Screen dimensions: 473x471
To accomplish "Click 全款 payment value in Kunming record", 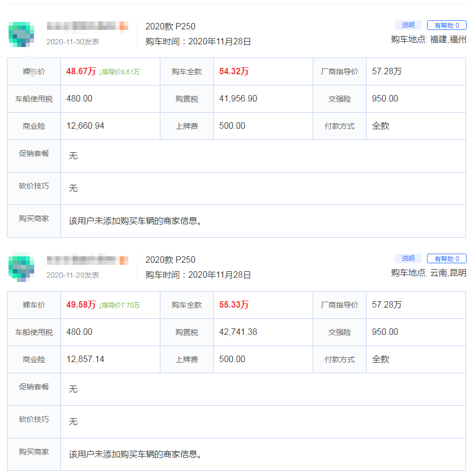I will [381, 359].
